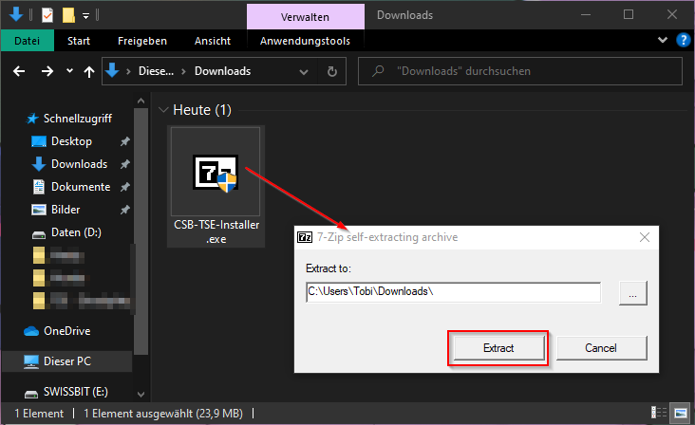Open SWISSBIT (E:) drive in sidebar
Image resolution: width=695 pixels, height=425 pixels.
(x=66, y=392)
